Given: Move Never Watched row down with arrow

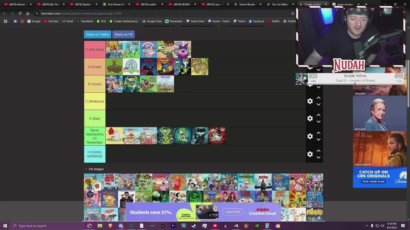Looking at the screenshot, I should (318, 140).
